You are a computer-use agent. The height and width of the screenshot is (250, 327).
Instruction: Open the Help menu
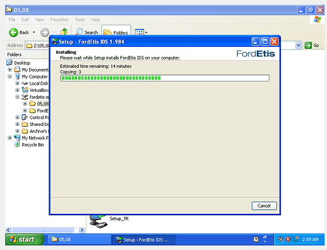[x=96, y=20]
